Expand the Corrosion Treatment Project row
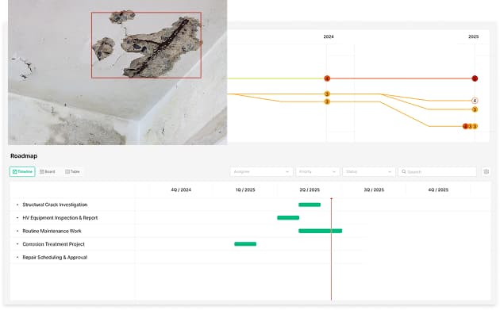 coord(17,244)
